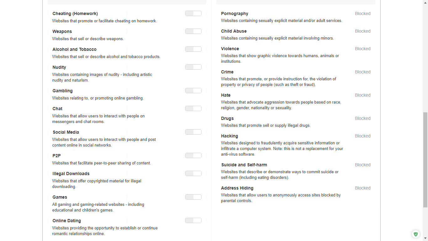428x241 pixels.
Task: Click the Suicide and Self-harm heading
Action: pos(244,165)
